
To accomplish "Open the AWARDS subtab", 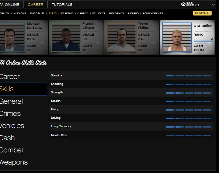I will [x=133, y=13].
